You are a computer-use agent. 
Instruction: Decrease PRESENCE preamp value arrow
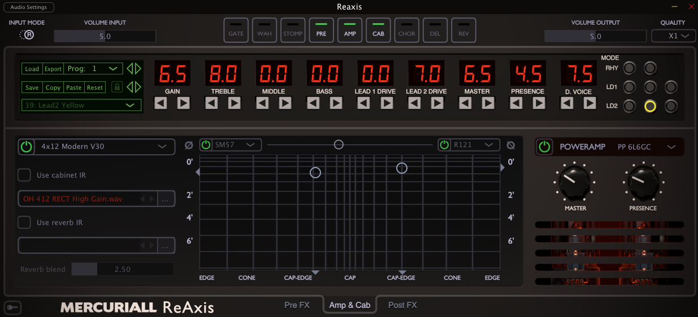(516, 103)
